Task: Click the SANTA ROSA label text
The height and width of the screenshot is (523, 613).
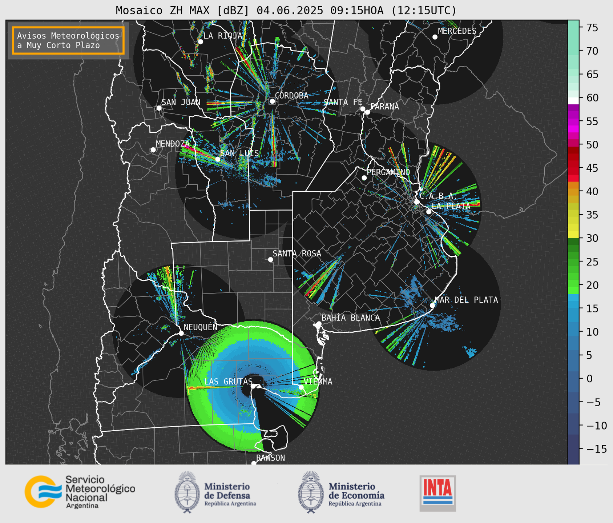Action: pos(297,253)
